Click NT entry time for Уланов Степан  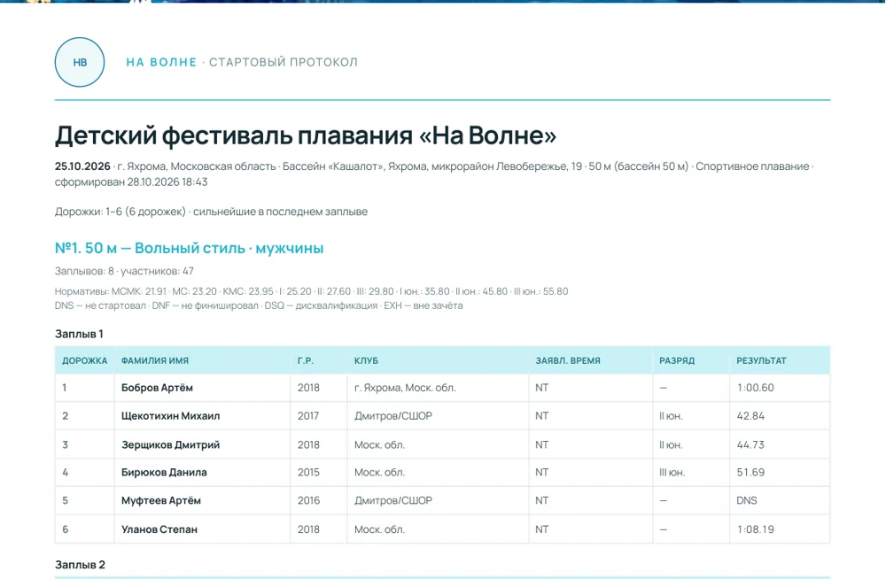(x=542, y=529)
